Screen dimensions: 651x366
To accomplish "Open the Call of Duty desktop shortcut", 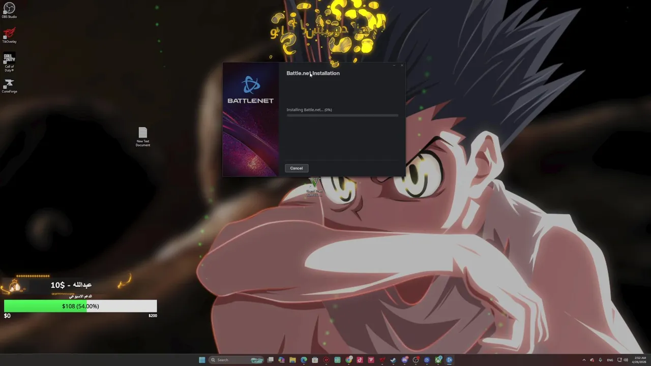I will tap(9, 62).
